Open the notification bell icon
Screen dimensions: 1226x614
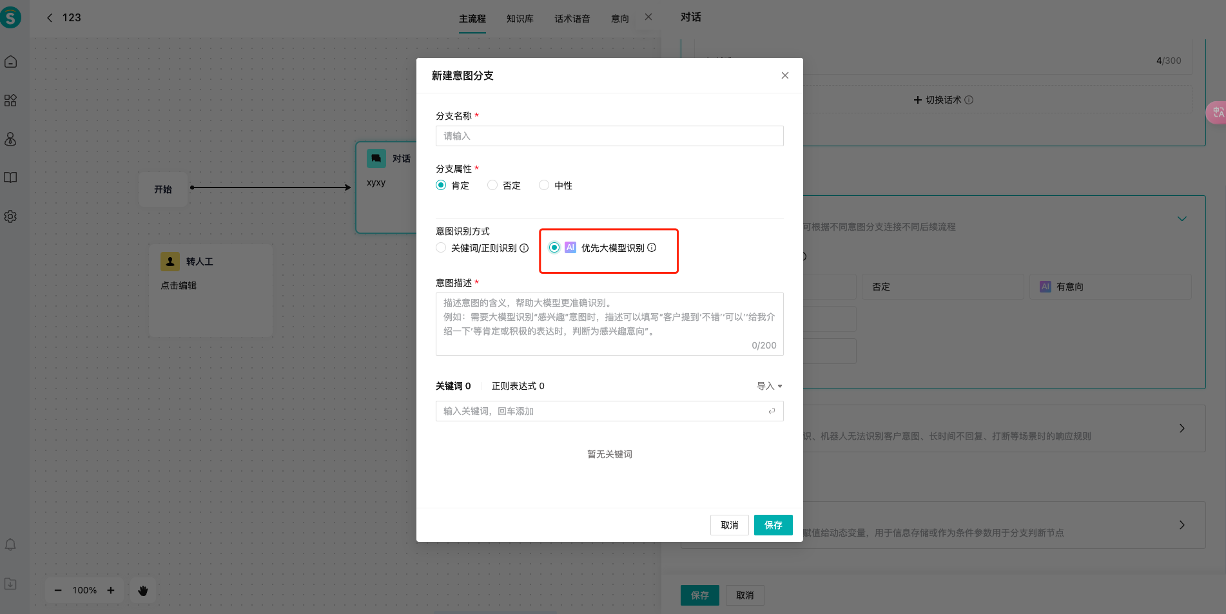10,545
